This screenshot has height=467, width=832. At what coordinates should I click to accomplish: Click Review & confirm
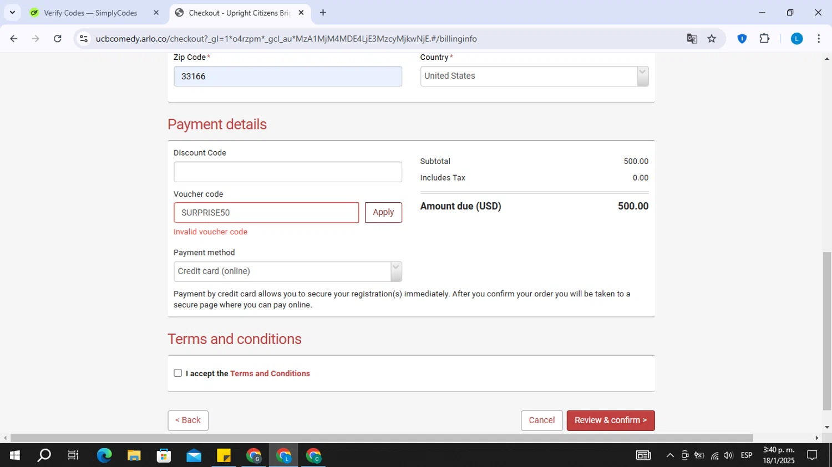611,420
